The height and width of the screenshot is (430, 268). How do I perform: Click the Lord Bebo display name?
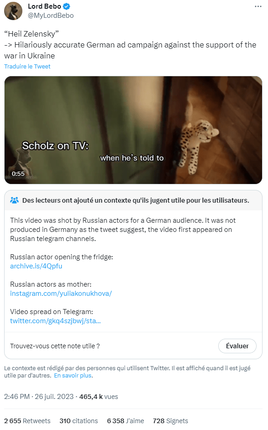pos(44,6)
